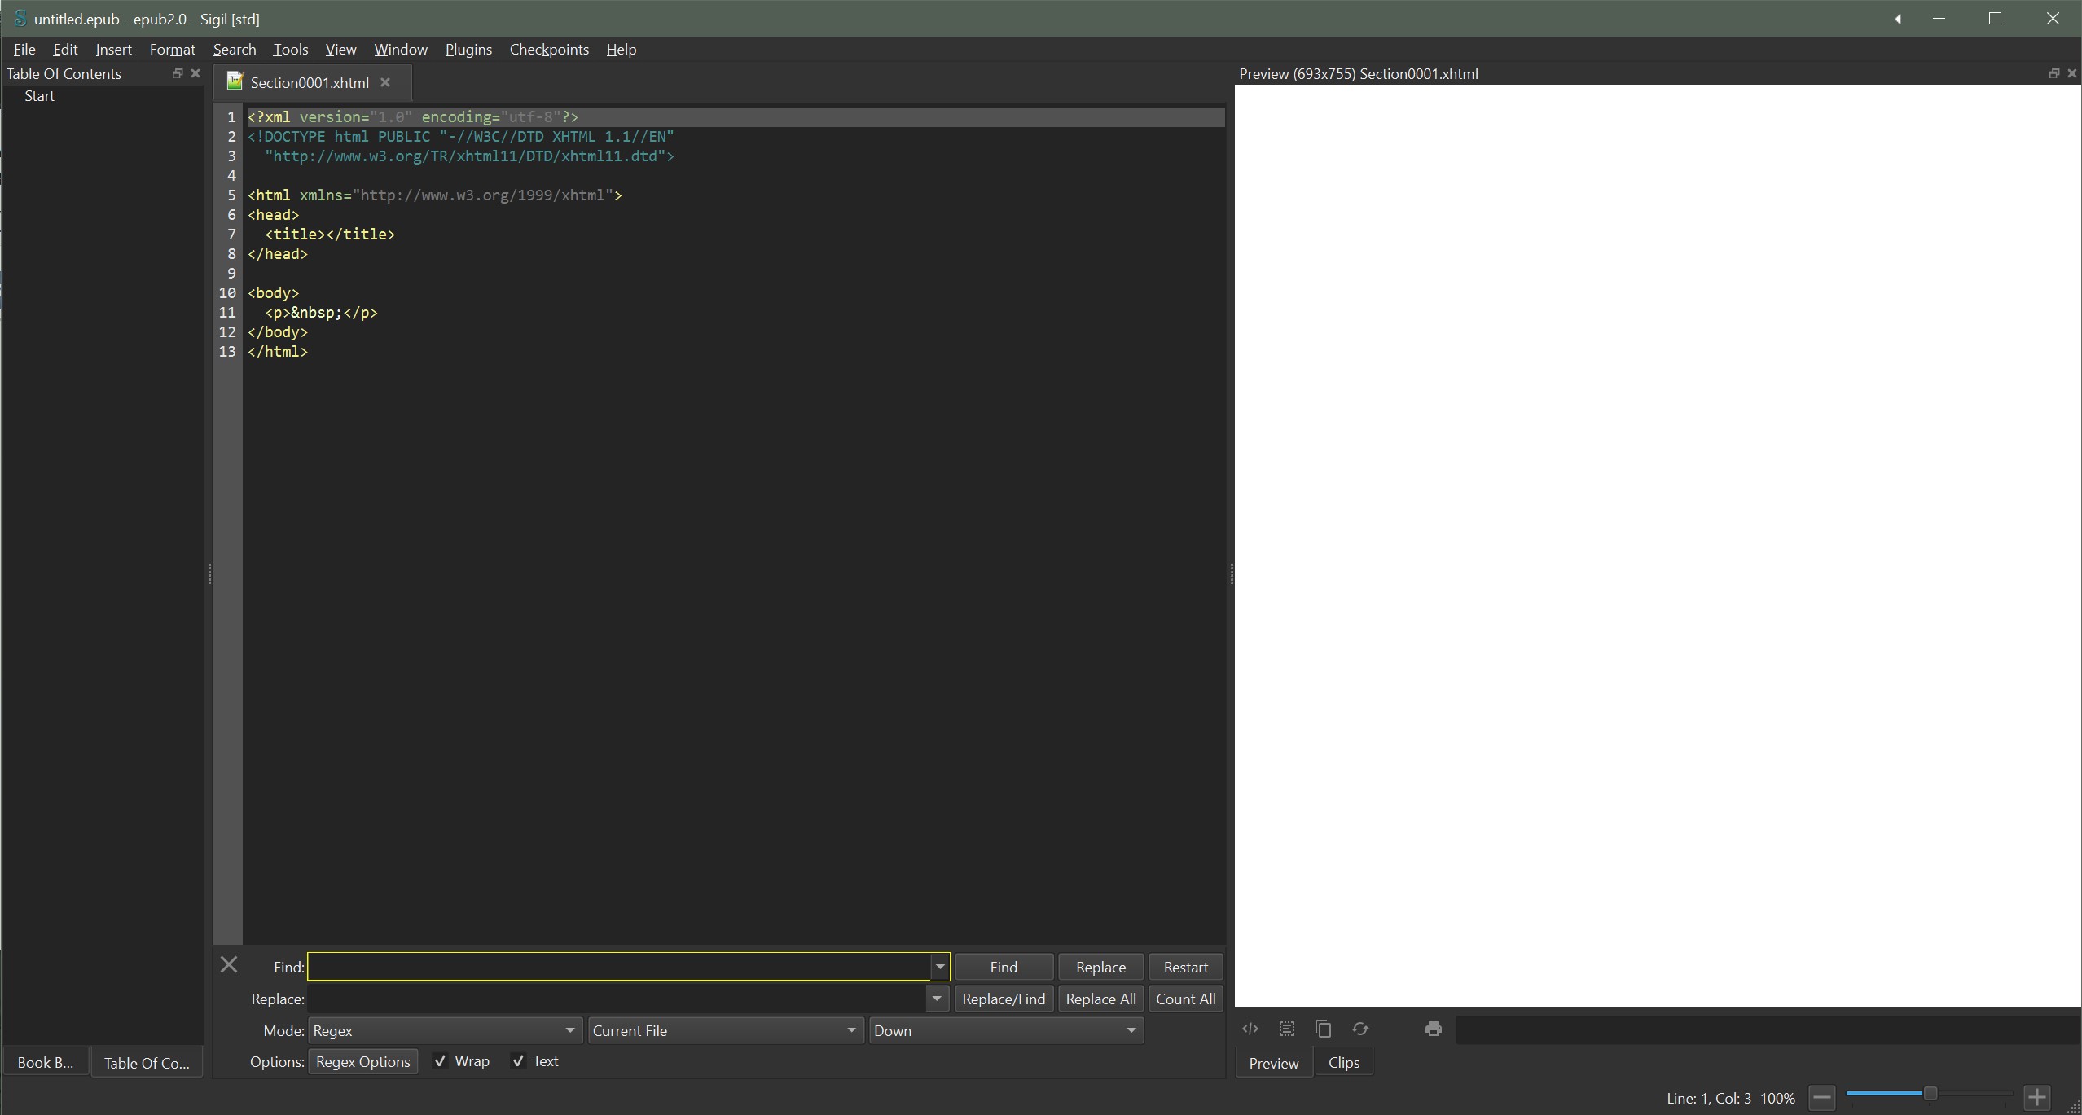Close the Section0001.xhtml tab
The image size is (2082, 1115).
pos(385,82)
